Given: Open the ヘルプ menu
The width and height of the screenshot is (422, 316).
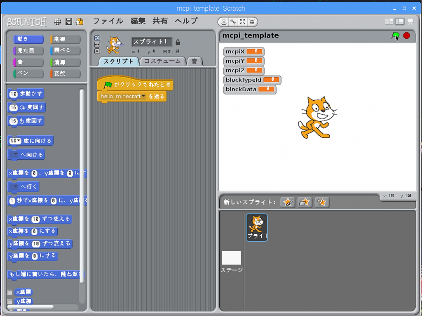Looking at the screenshot, I should coord(186,21).
